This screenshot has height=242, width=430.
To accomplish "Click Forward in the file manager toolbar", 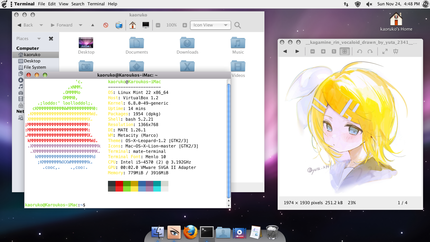I will pos(61,25).
